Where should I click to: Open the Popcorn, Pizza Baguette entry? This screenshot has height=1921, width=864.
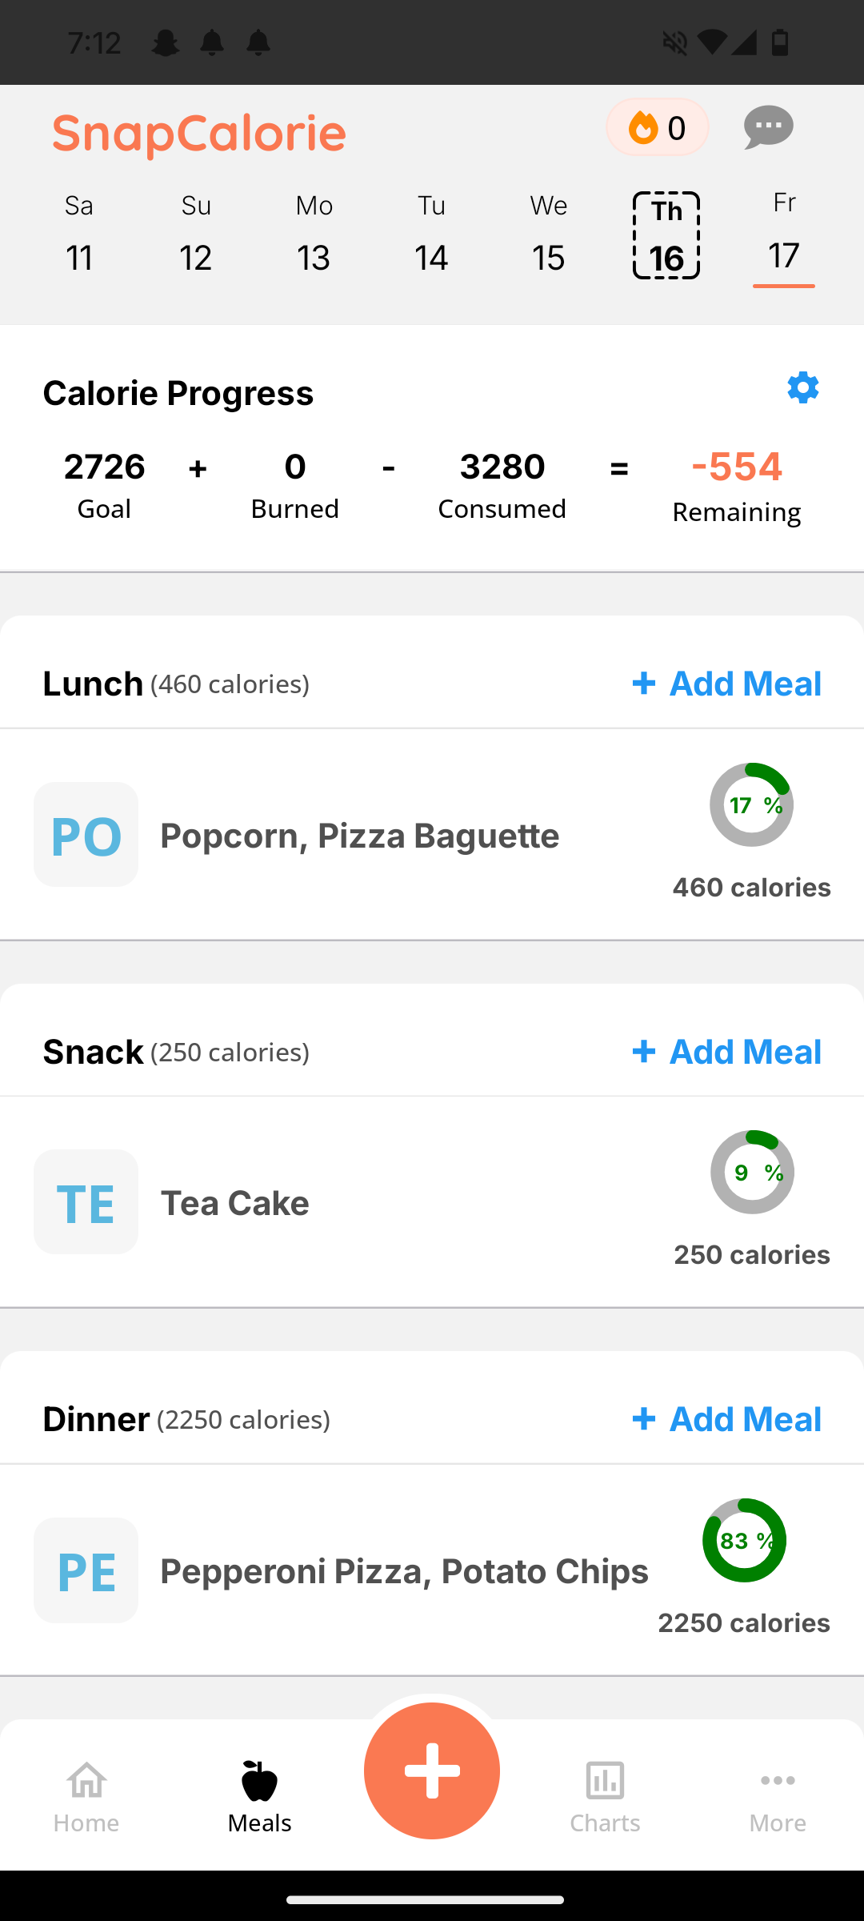pos(360,836)
